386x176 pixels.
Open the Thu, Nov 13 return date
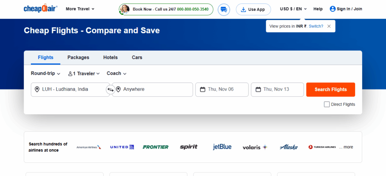pyautogui.click(x=277, y=90)
